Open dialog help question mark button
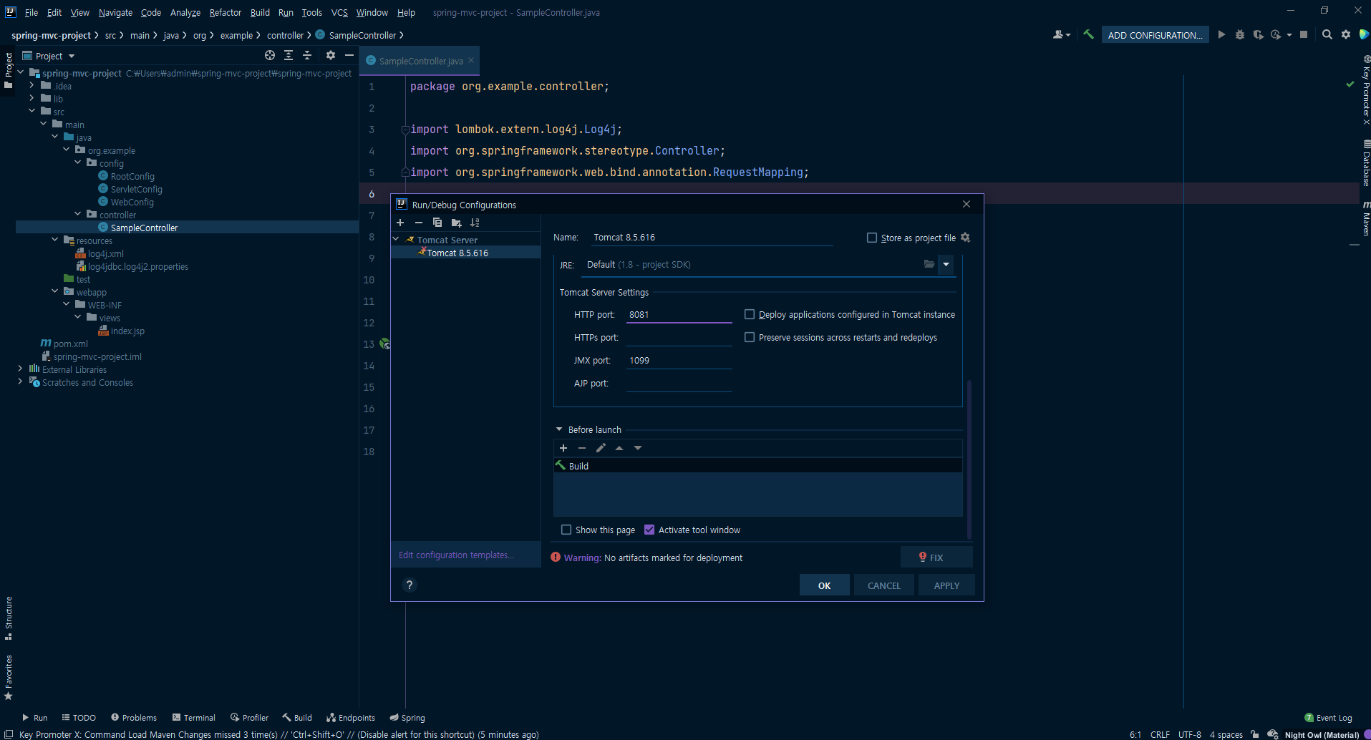 [410, 585]
